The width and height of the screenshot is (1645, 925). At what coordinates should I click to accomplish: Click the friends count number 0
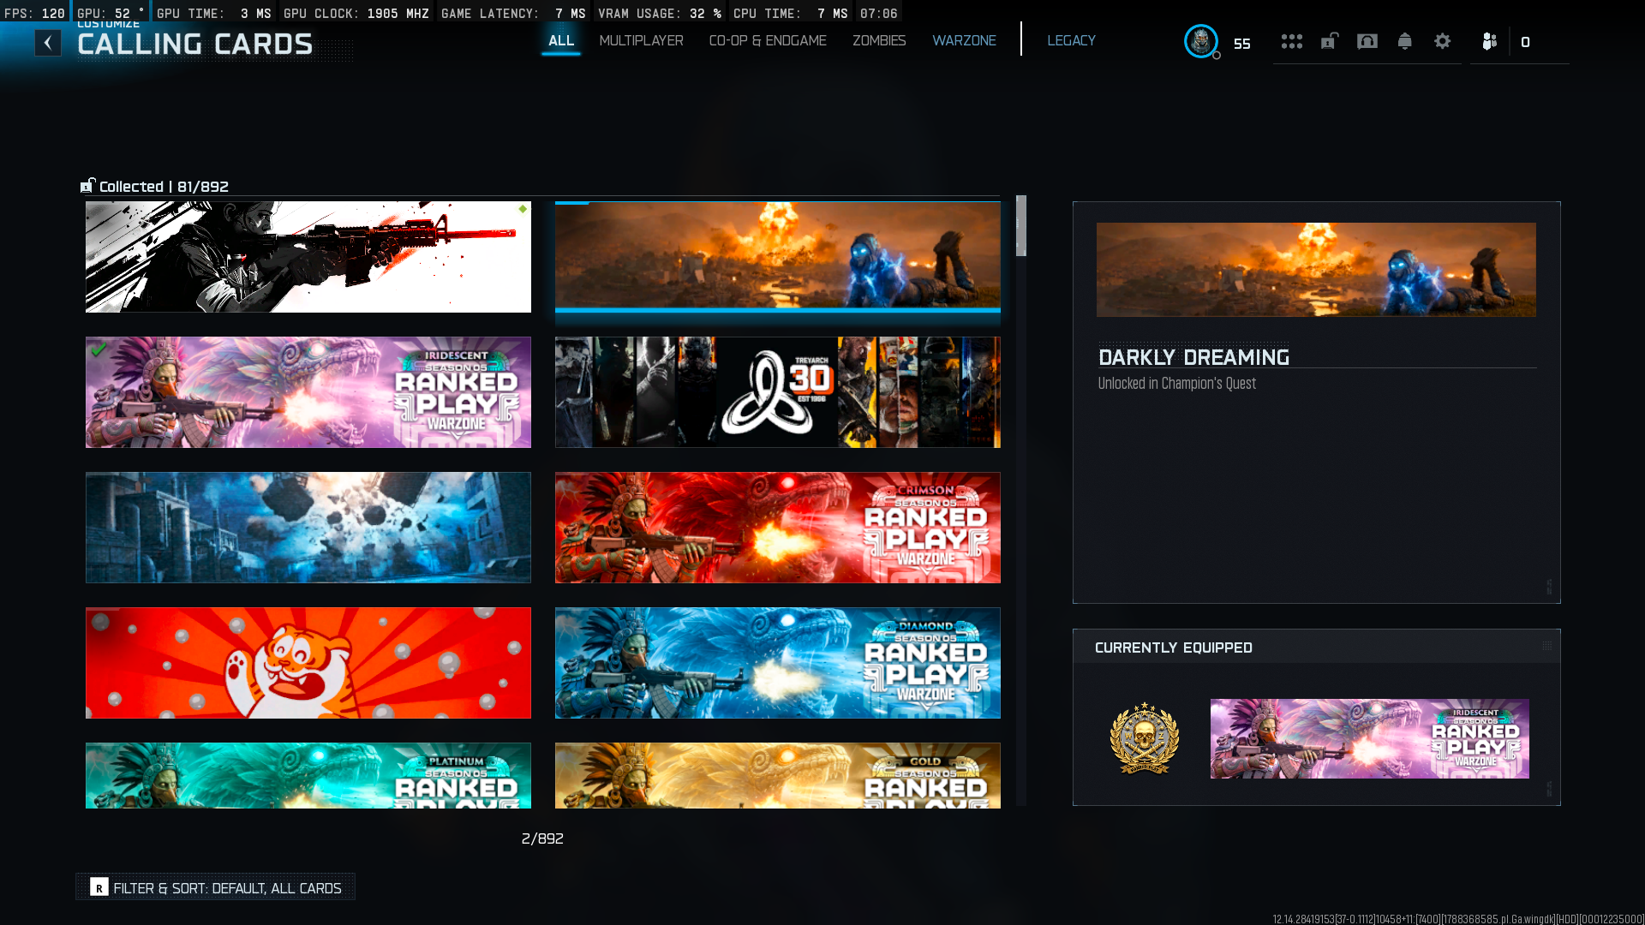coord(1525,42)
